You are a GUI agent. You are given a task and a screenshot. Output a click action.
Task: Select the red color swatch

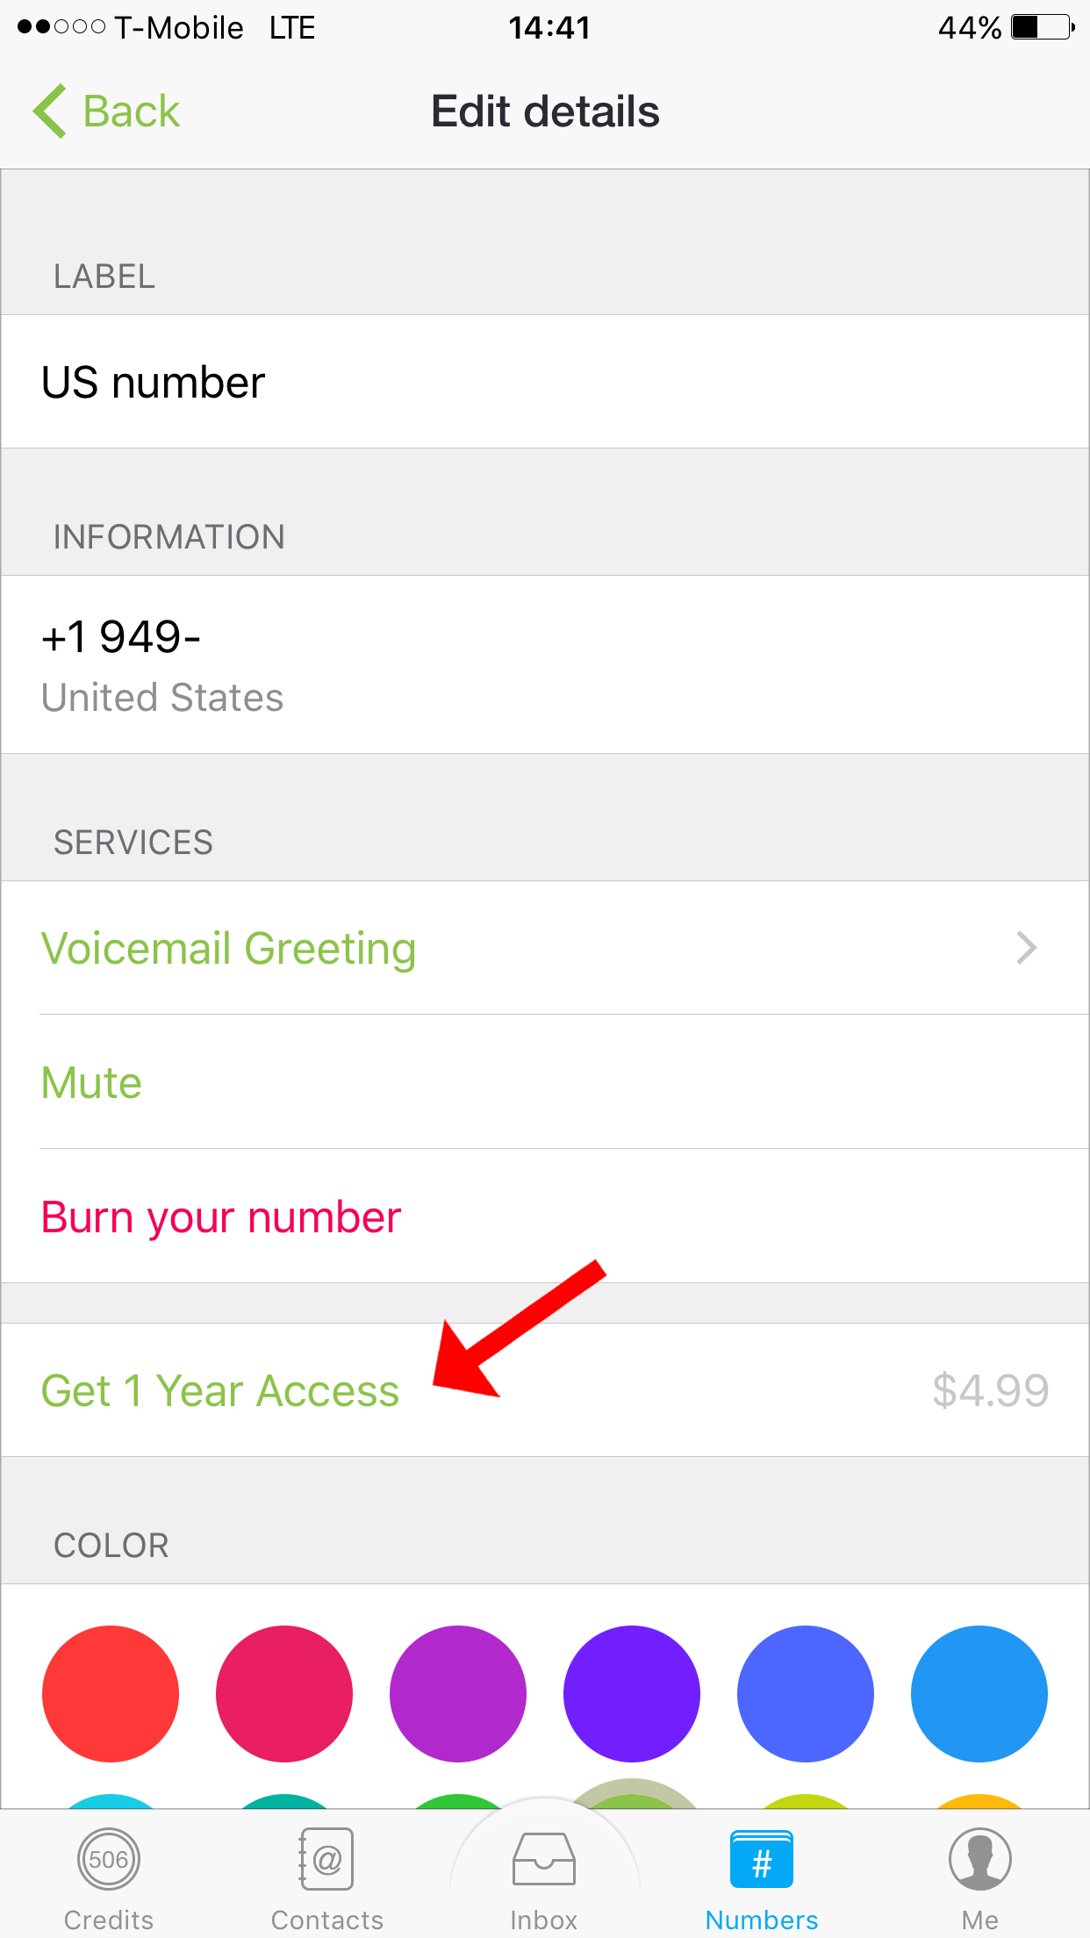[x=111, y=1694]
